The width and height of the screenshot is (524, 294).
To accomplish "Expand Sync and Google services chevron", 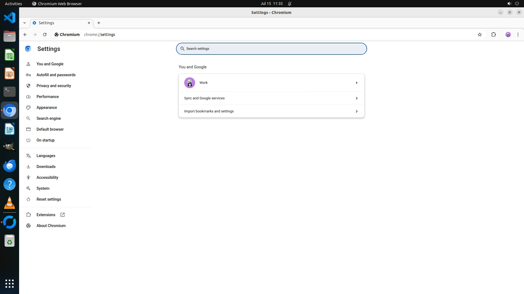I will click(356, 98).
